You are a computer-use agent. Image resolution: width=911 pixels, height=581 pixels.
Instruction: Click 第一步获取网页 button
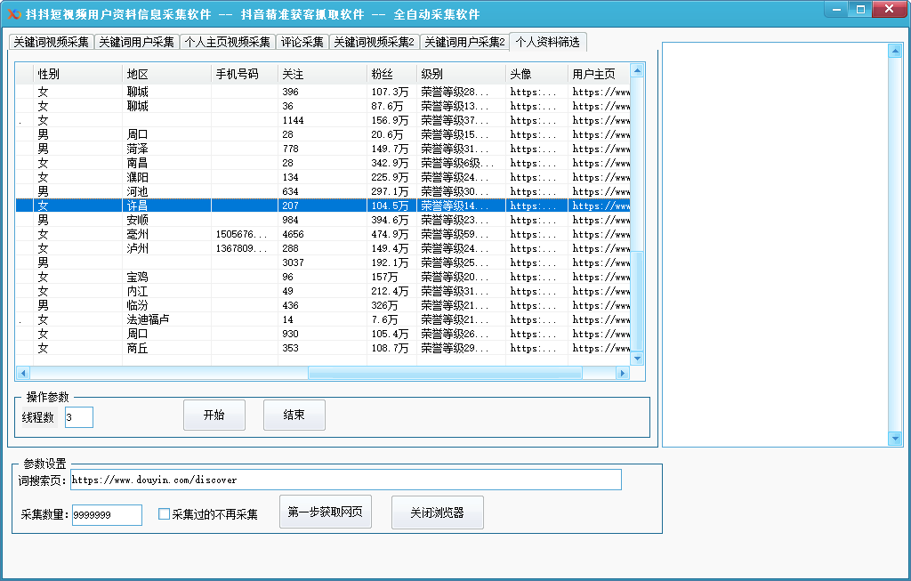pos(326,512)
